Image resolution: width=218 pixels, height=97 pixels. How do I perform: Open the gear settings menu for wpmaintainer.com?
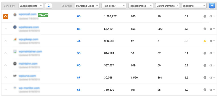click(212, 53)
